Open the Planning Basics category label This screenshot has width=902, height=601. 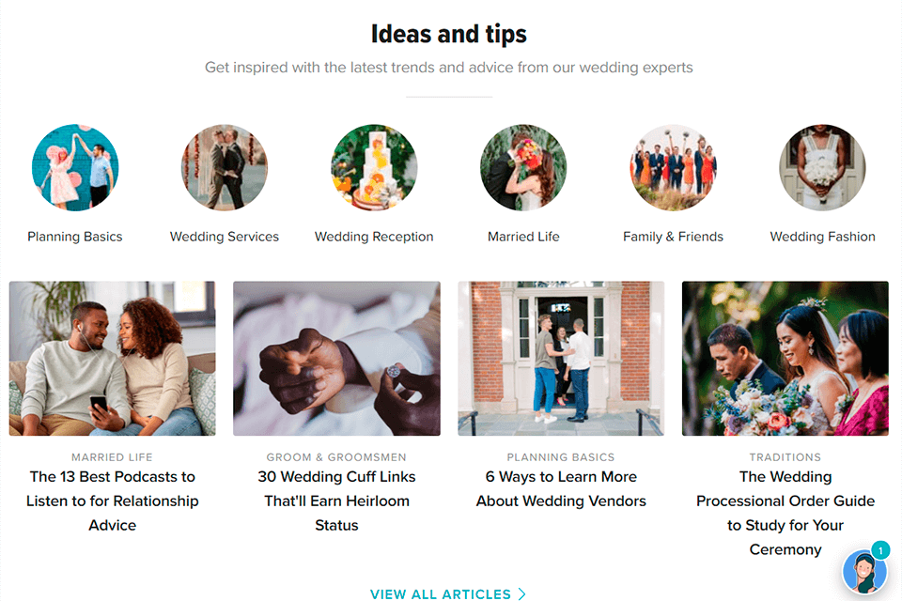tap(75, 237)
